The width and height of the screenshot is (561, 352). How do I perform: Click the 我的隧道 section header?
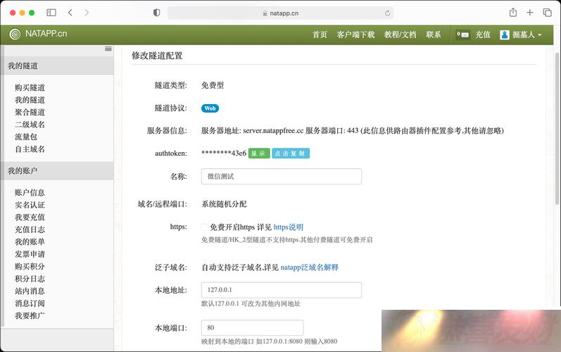tap(57, 65)
